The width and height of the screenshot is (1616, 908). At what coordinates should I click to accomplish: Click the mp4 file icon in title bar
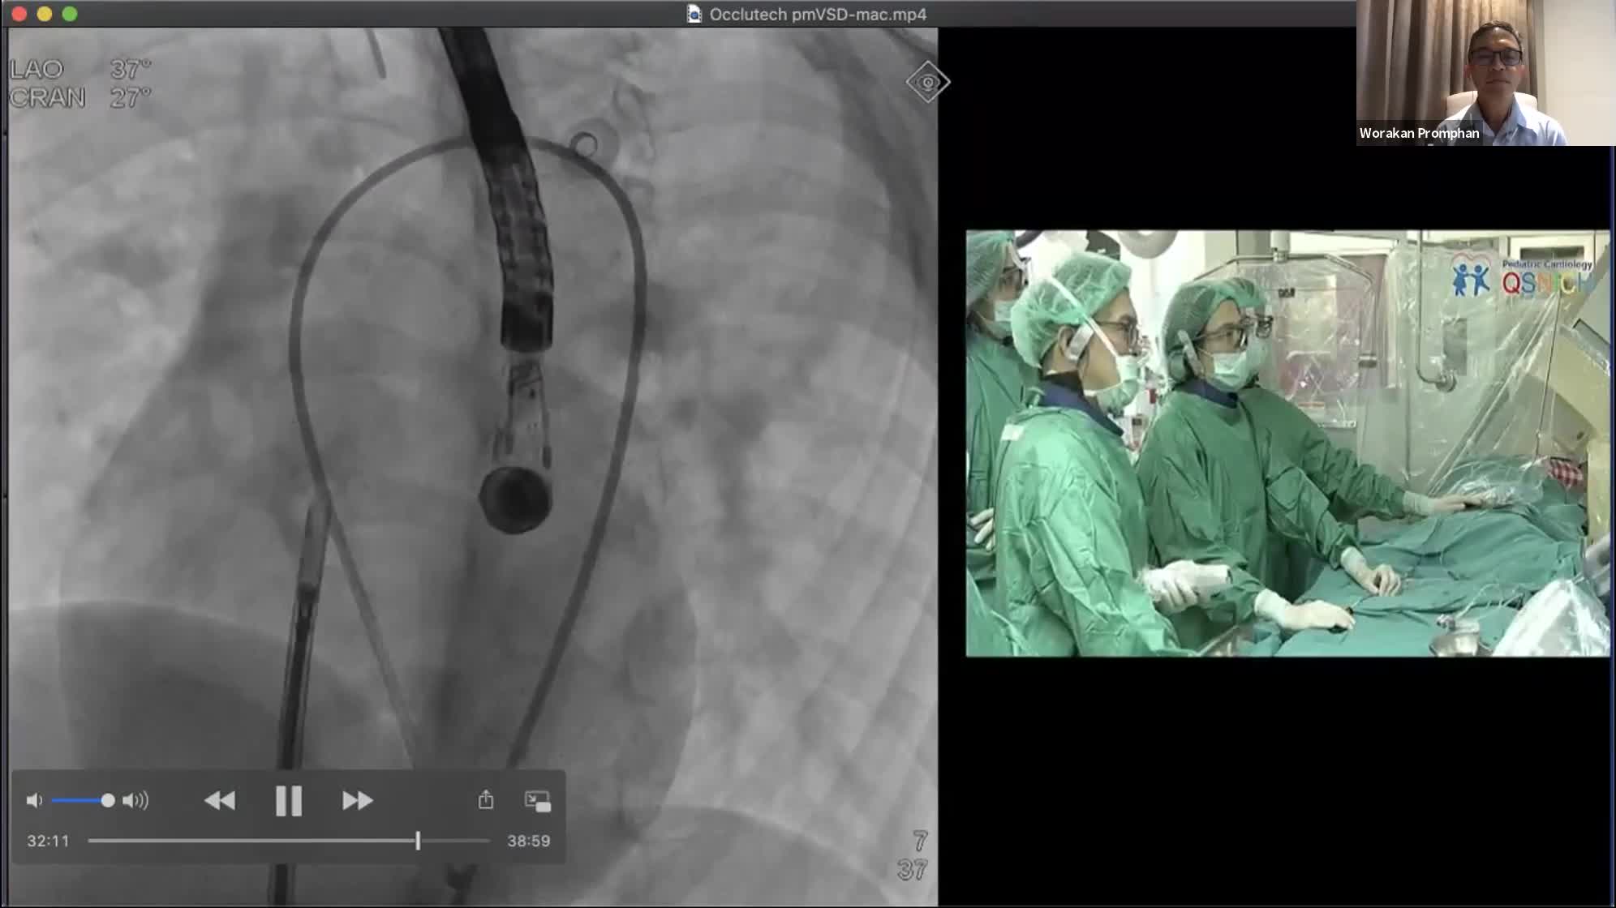pyautogui.click(x=694, y=14)
